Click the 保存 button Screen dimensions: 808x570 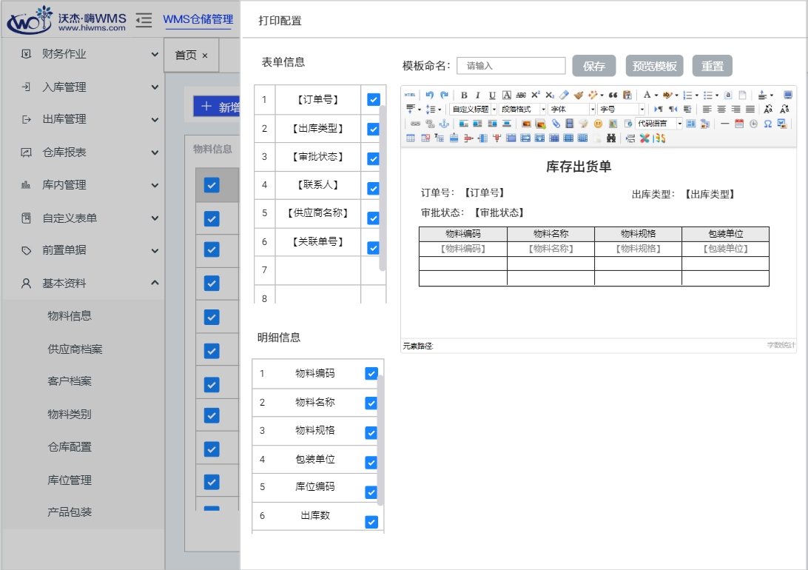point(594,66)
